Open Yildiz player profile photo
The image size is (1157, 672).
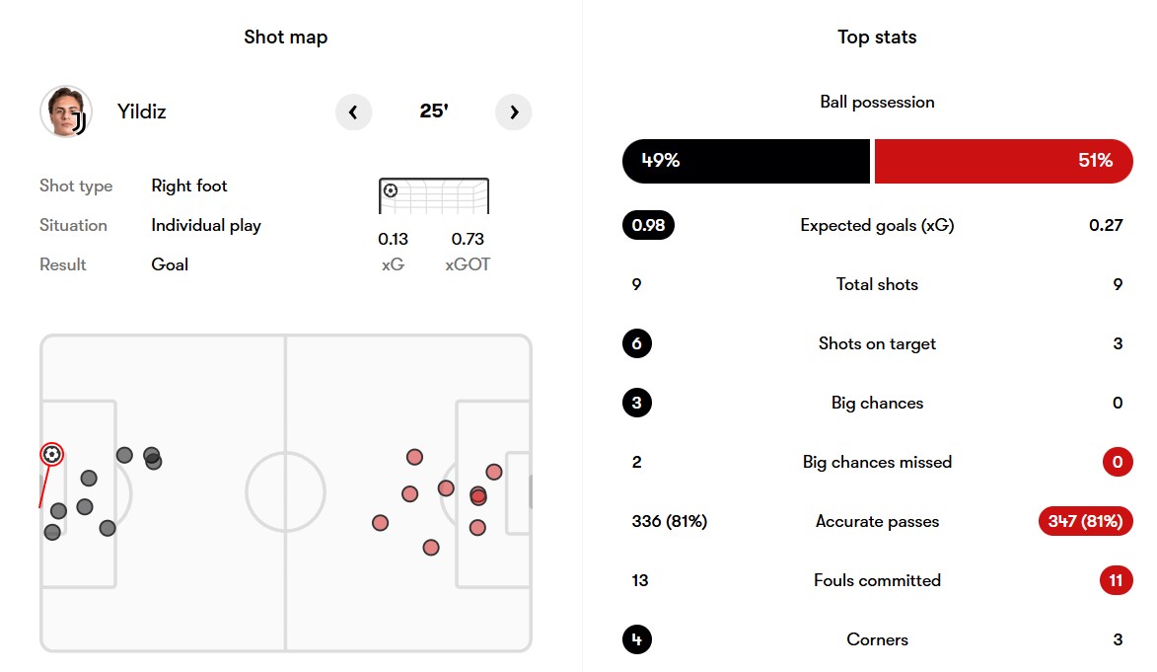pyautogui.click(x=66, y=112)
